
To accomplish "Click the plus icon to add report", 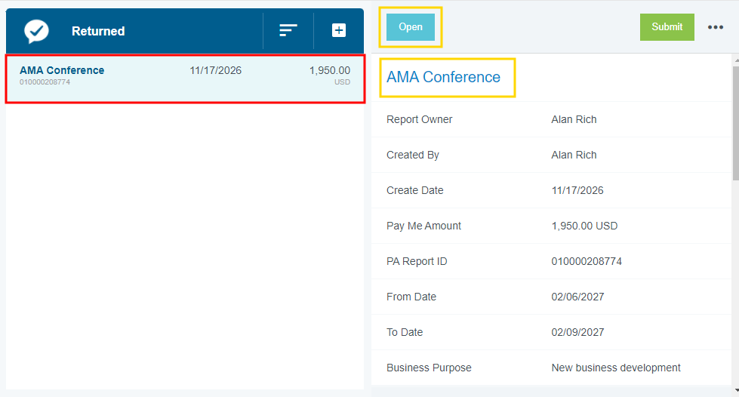I will pos(339,31).
